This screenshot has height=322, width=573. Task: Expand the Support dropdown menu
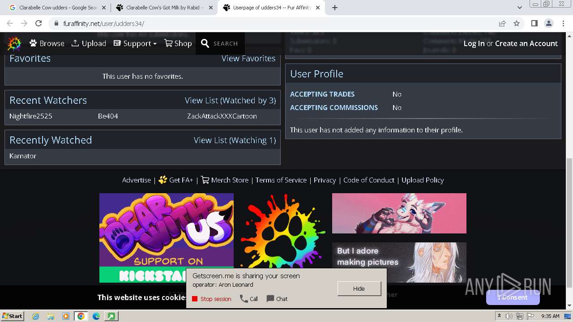tap(135, 43)
